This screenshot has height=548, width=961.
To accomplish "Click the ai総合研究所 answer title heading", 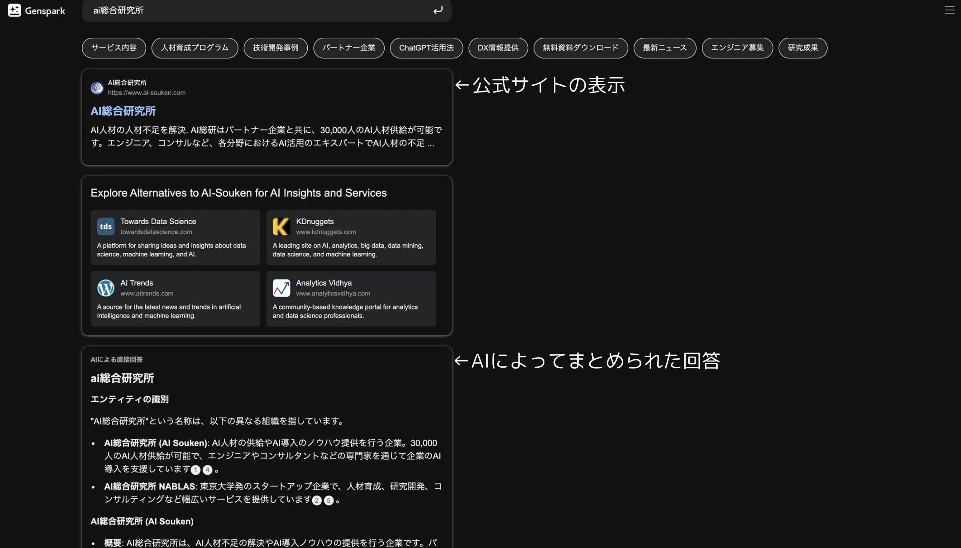I will [x=122, y=378].
